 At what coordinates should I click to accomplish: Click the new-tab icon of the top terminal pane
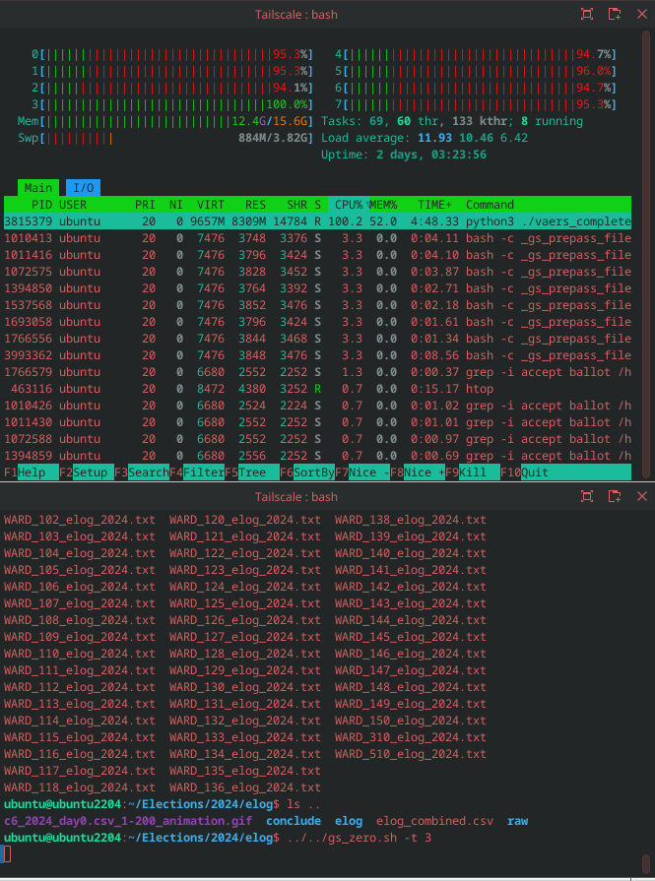(x=615, y=14)
